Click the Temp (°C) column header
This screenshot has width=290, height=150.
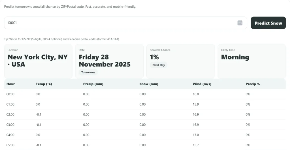click(x=44, y=84)
